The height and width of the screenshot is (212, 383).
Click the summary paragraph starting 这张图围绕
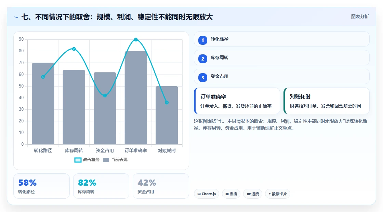[x=281, y=124]
